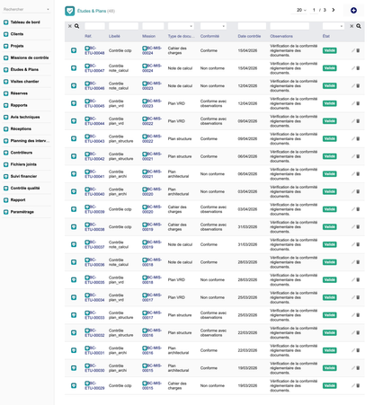Sort by the Réf. column header
374x405 pixels.
[x=88, y=36]
